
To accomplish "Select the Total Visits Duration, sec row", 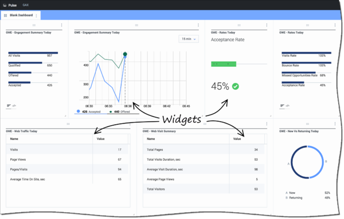I will click(x=204, y=160).
